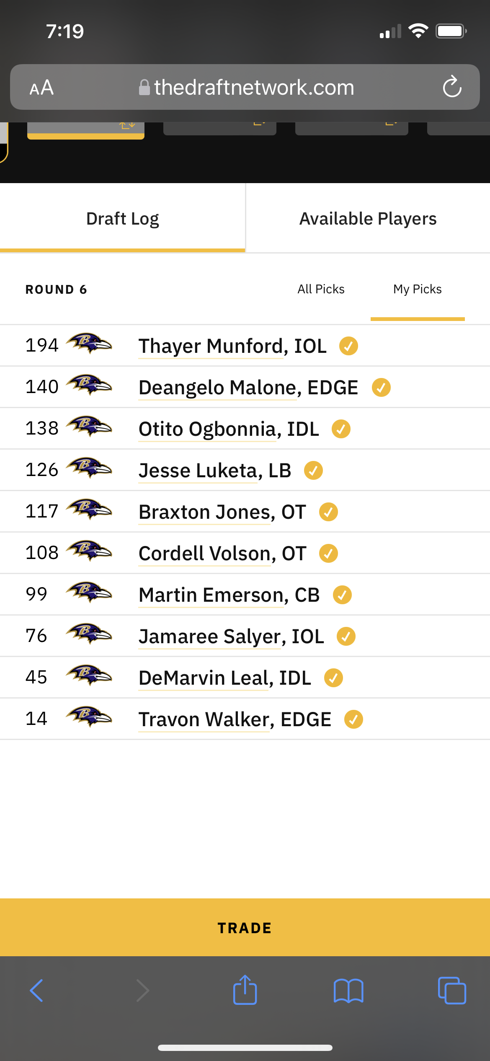Click the checkmark badge next to Thayer Munford

[348, 346]
